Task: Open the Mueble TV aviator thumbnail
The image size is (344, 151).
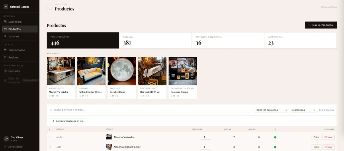Action: 61,71
